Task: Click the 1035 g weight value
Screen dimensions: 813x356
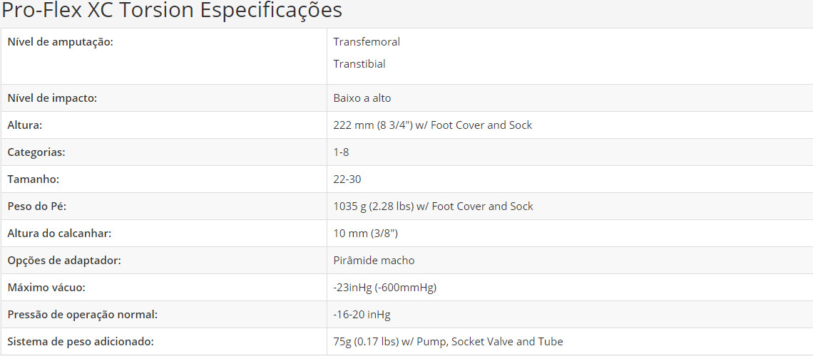Action: coord(433,206)
